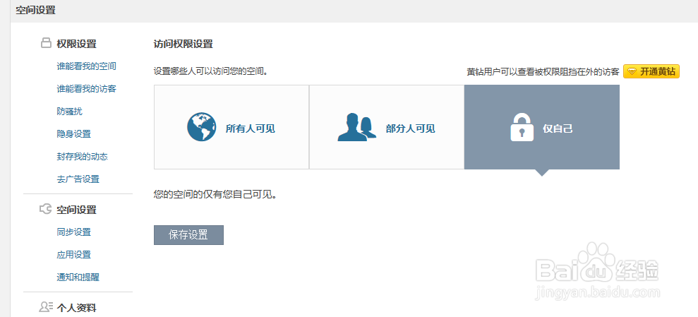698x317 pixels.
Task: Open 封存我的动态 settings
Action: coord(83,157)
